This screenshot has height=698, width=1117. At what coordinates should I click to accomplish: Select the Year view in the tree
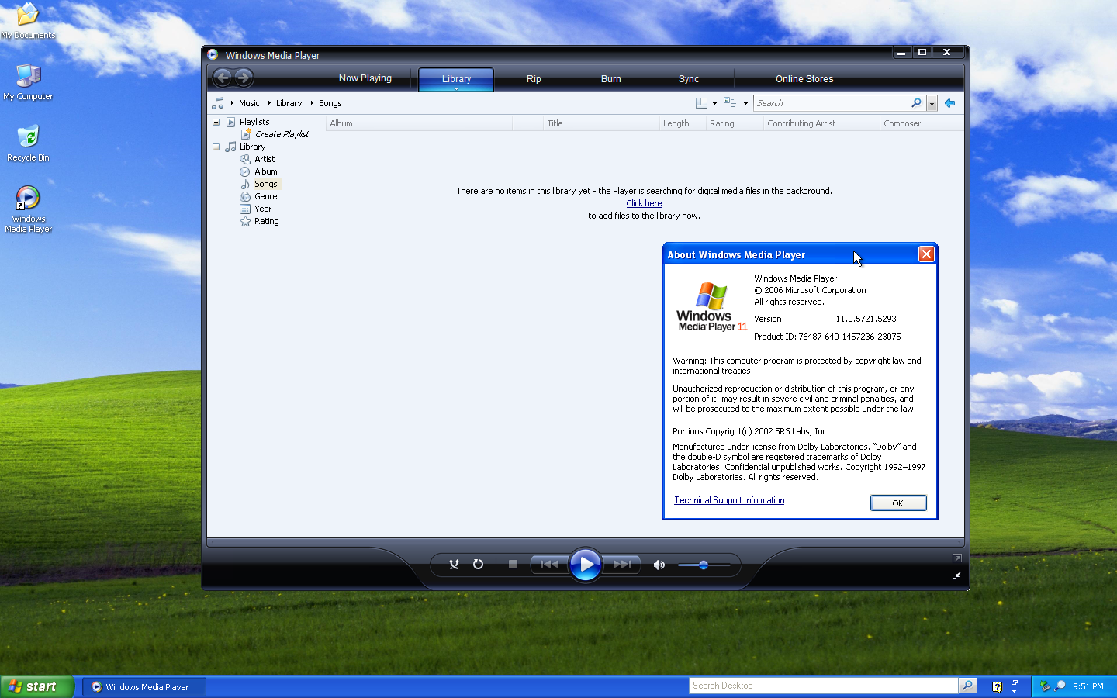263,209
